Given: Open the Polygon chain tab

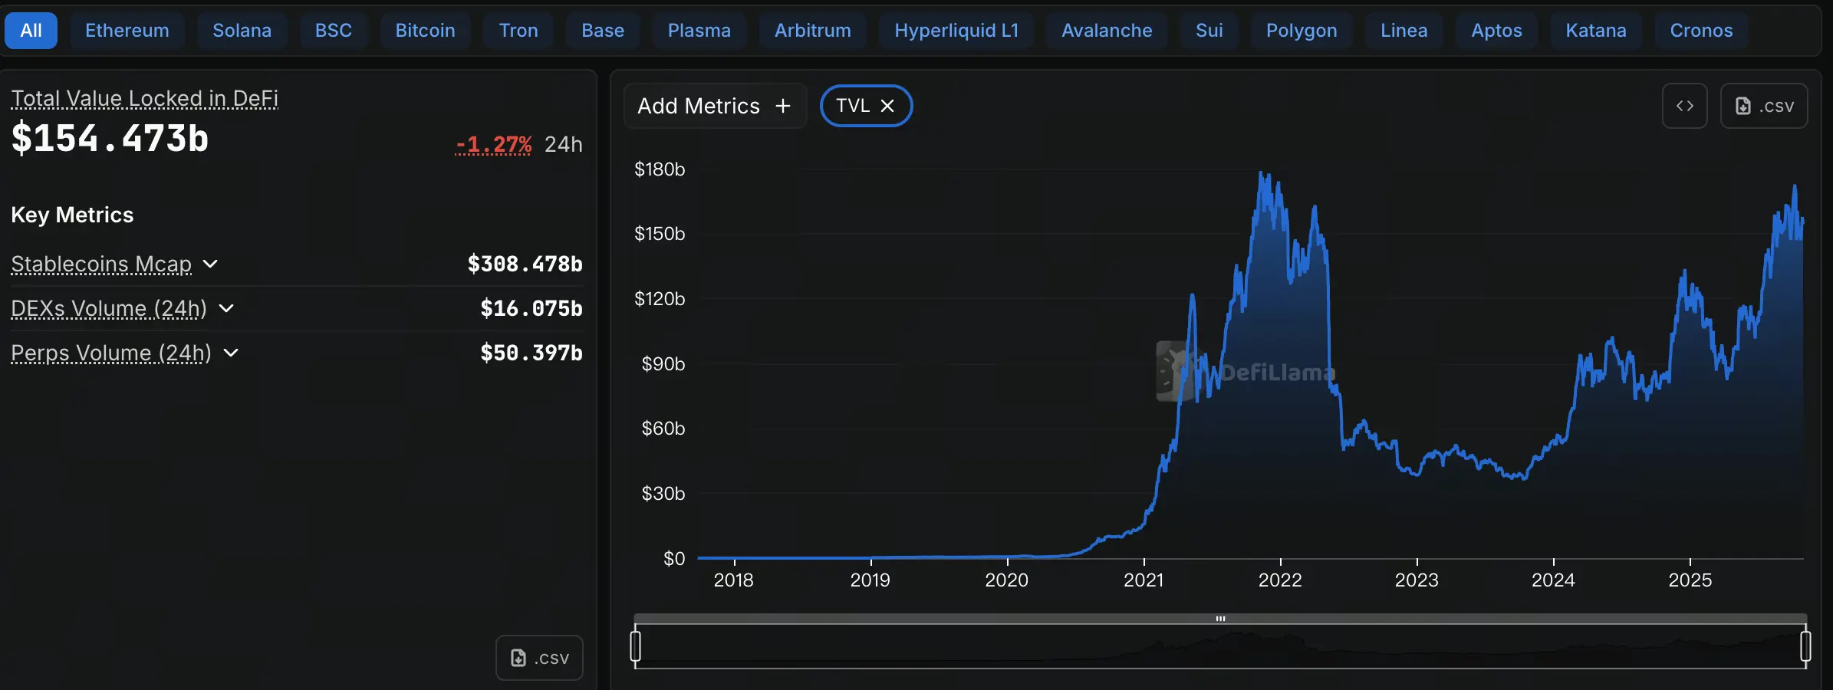Looking at the screenshot, I should pos(1302,31).
